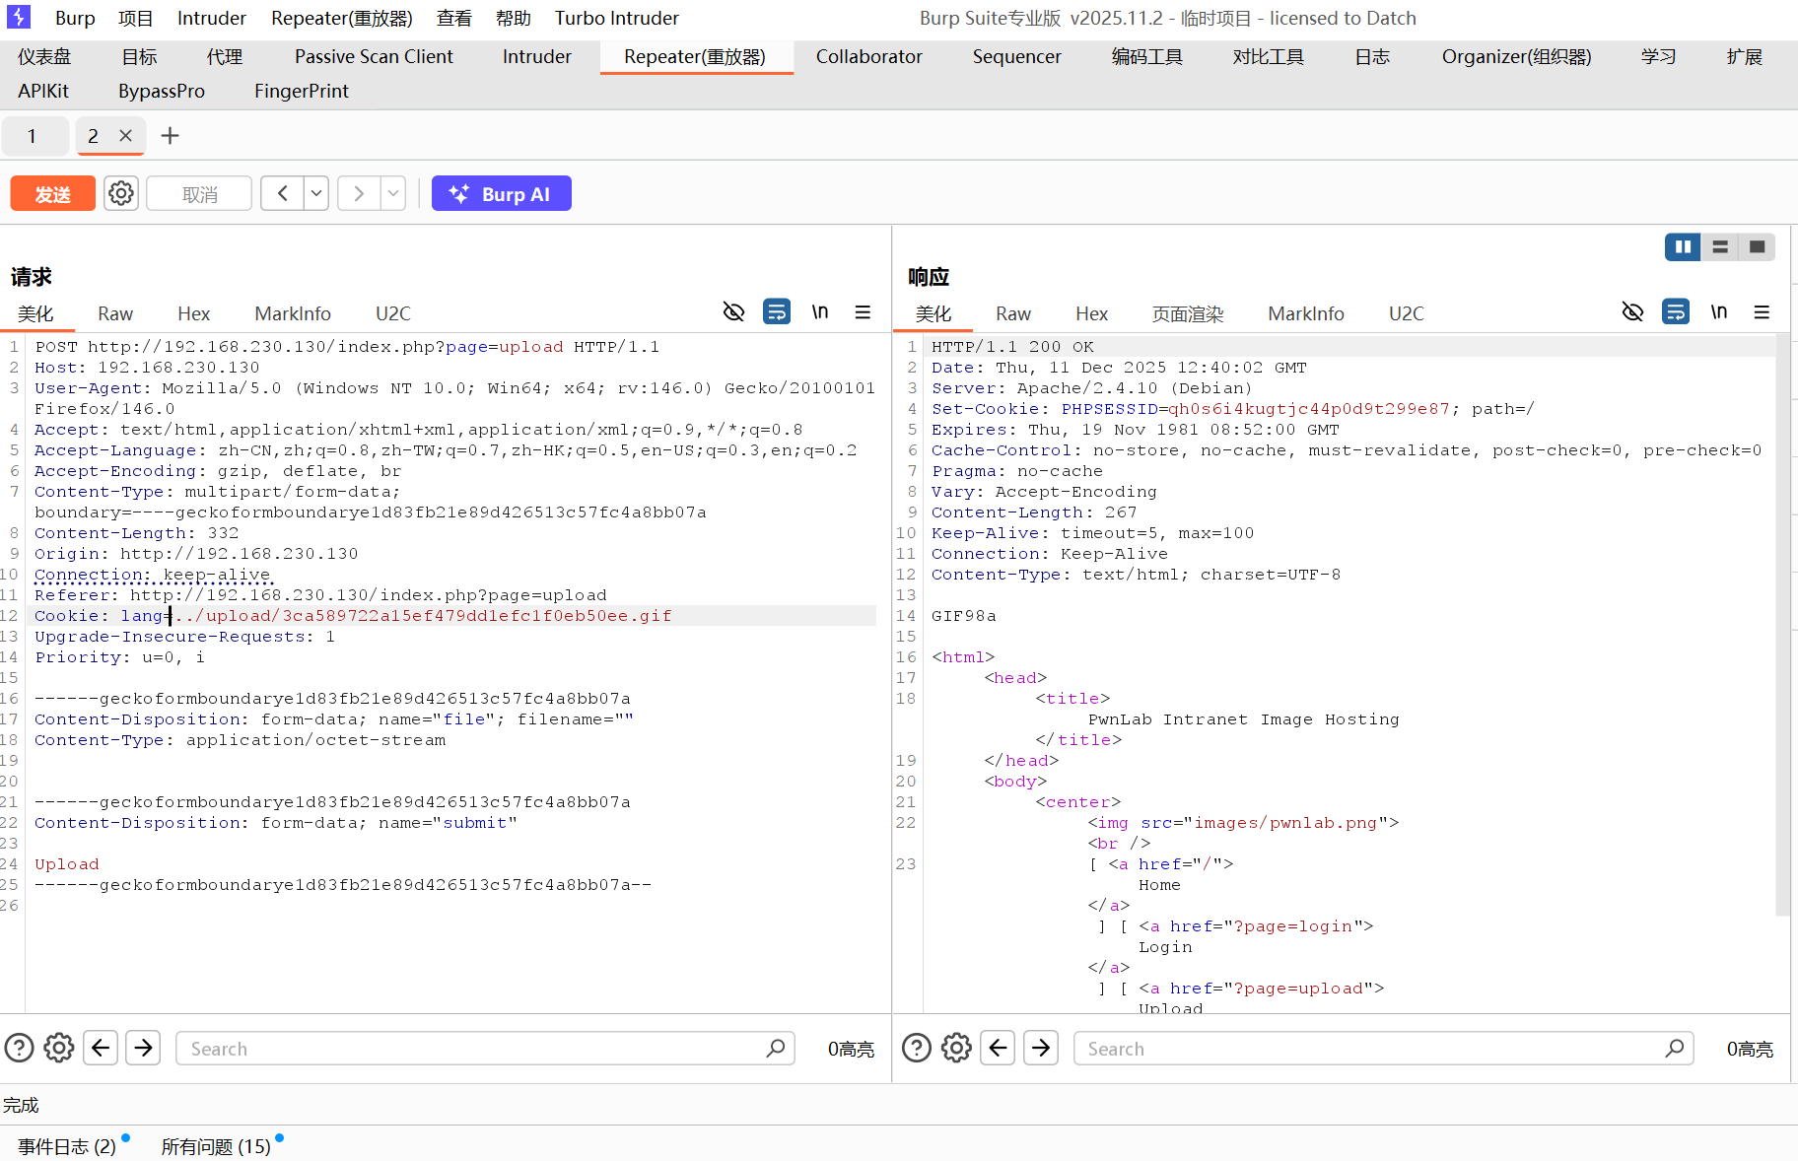Close Repeater tab 2
The width and height of the screenshot is (1798, 1161).
click(125, 136)
